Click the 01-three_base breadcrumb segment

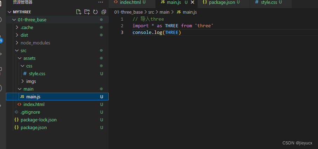128,12
